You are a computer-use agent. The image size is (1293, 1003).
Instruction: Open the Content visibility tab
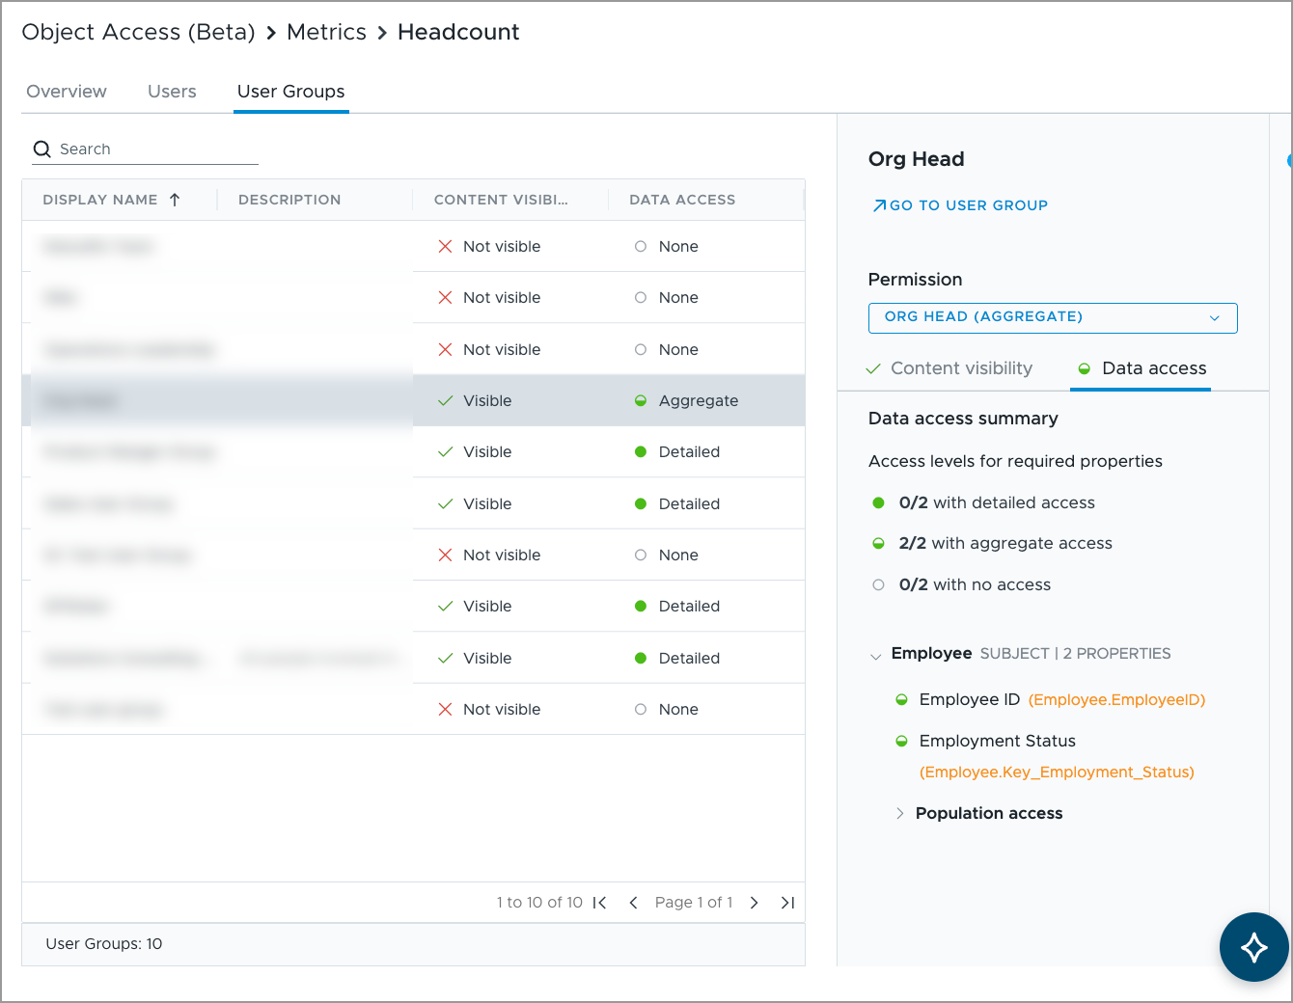(949, 368)
